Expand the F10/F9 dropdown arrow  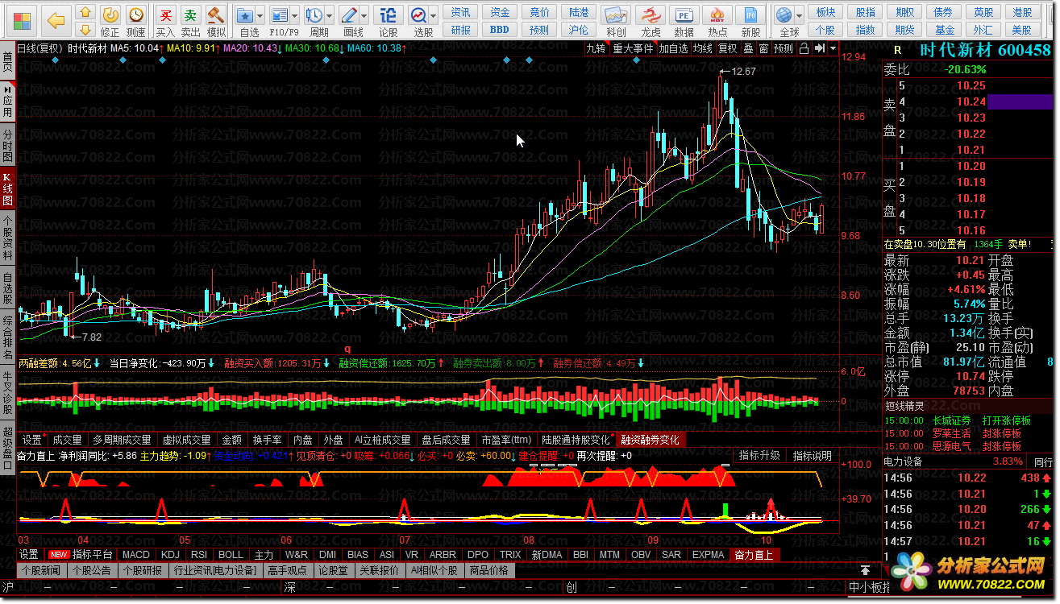click(295, 15)
